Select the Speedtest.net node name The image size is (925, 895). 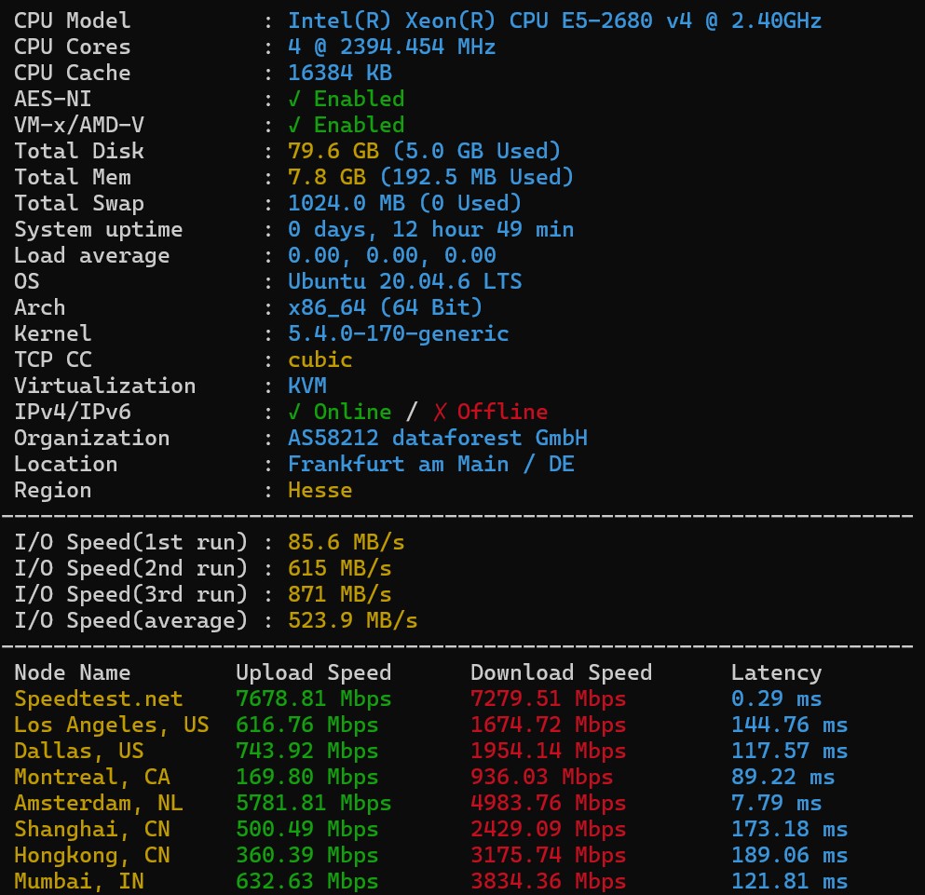99,699
